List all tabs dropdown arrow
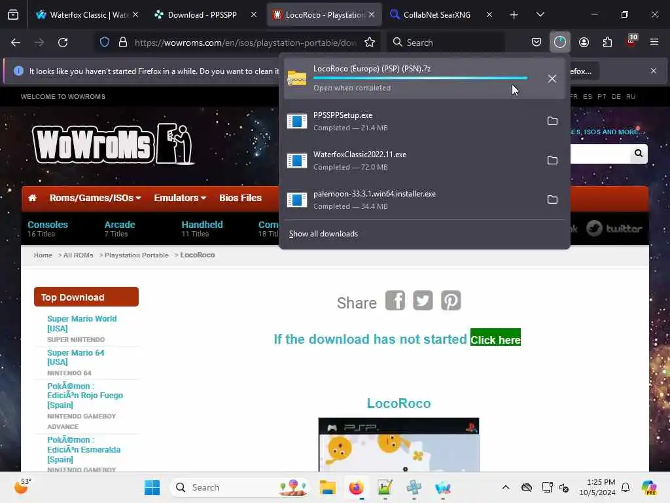The width and height of the screenshot is (670, 503). [540, 14]
